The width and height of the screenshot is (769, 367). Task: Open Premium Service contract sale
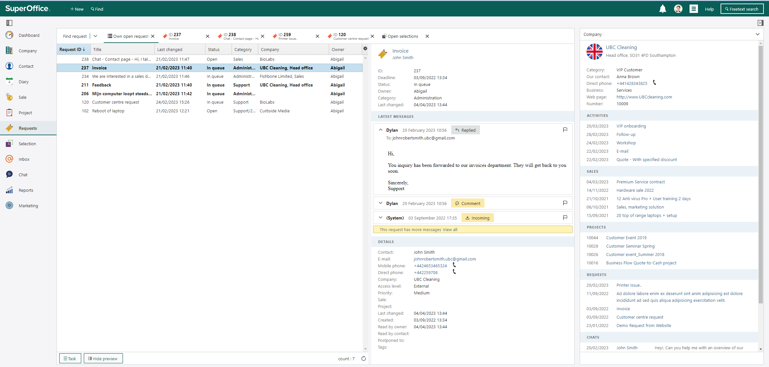[x=640, y=182]
